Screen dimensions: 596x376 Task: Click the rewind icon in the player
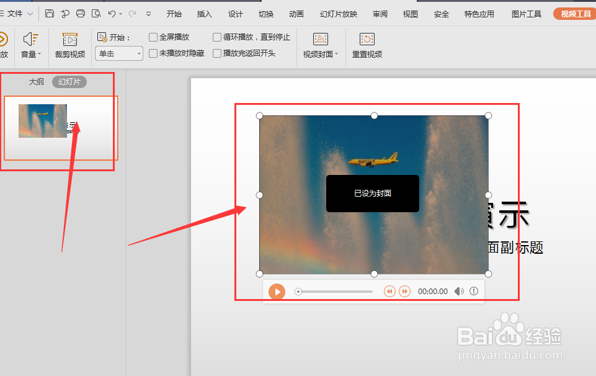click(x=389, y=291)
